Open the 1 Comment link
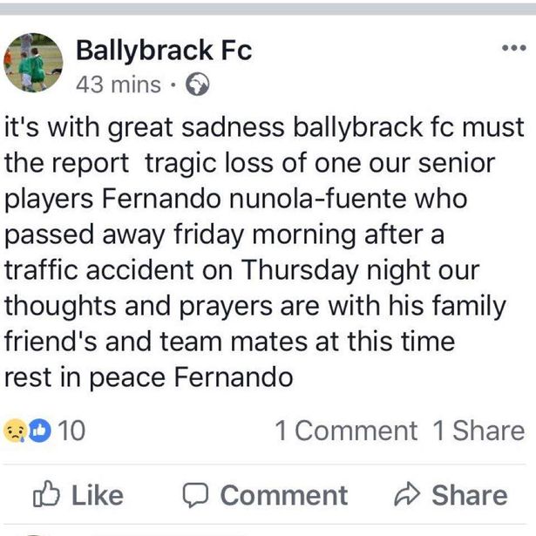 (346, 431)
